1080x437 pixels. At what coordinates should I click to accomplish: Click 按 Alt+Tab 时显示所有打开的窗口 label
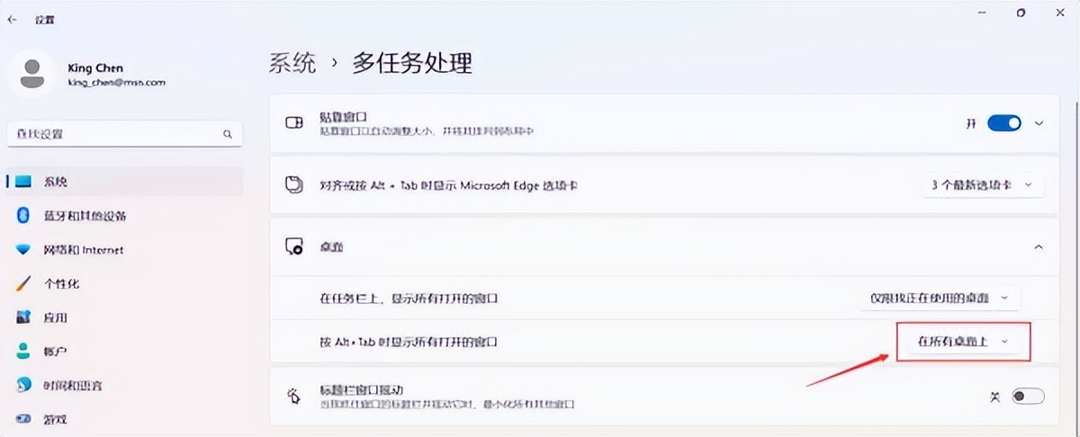point(409,342)
